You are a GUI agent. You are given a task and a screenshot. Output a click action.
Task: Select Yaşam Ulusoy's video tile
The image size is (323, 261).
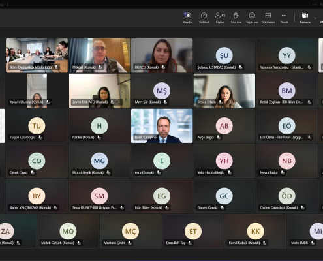[x=37, y=91]
